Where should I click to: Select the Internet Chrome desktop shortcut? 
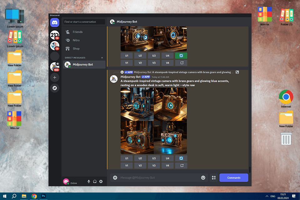[286, 99]
